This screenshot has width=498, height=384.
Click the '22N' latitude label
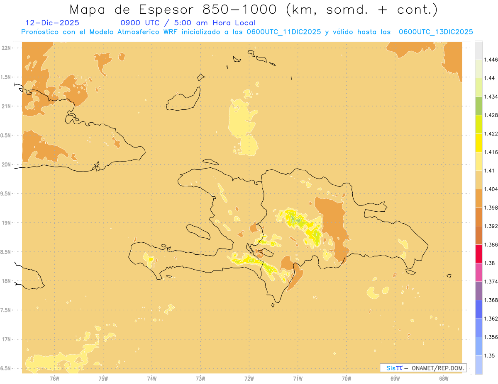point(7,48)
